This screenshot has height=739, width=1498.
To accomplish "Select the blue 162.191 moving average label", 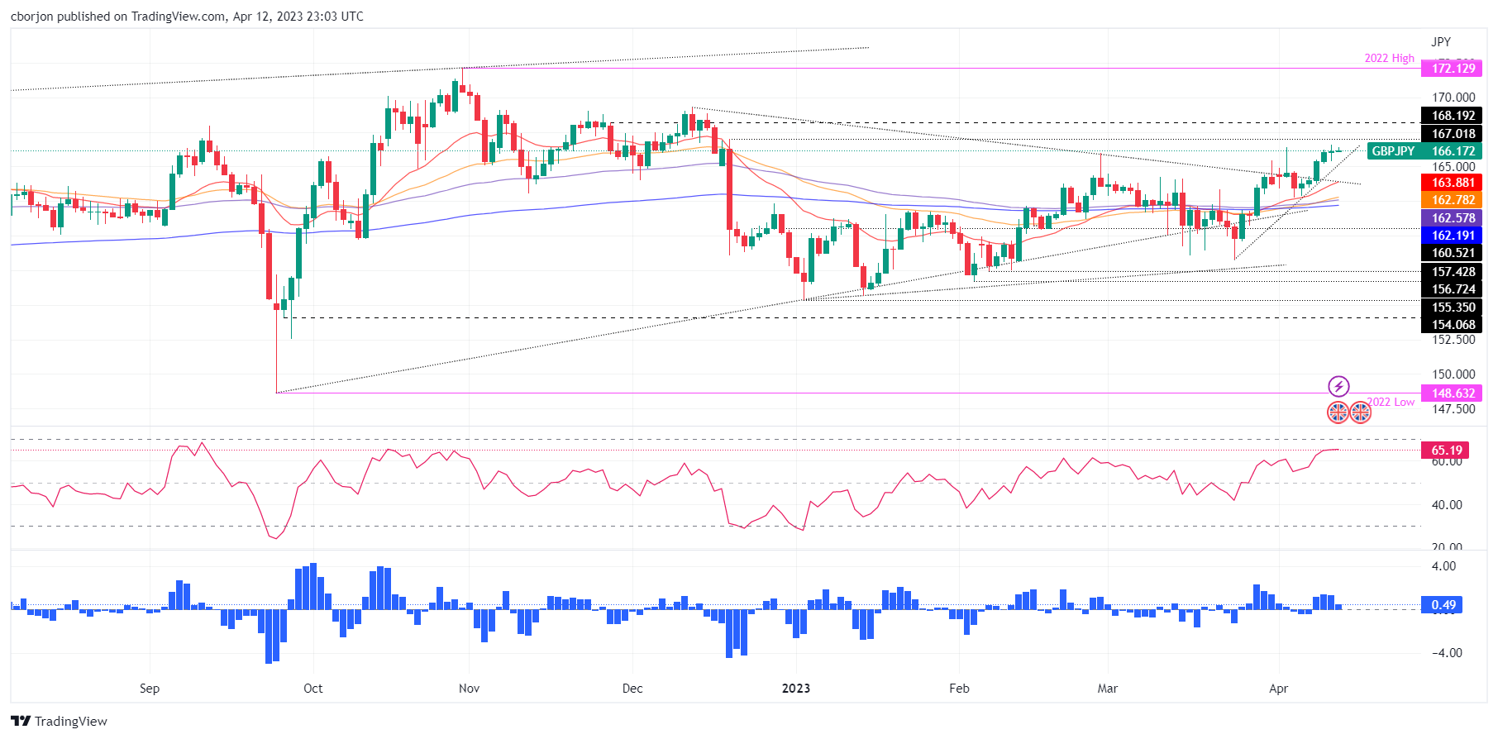I will pos(1453,236).
